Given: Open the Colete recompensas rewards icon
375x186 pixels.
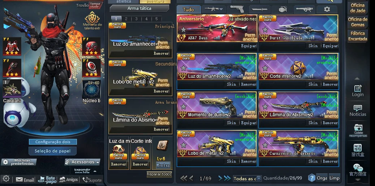Looking at the screenshot, I should click(358, 131).
